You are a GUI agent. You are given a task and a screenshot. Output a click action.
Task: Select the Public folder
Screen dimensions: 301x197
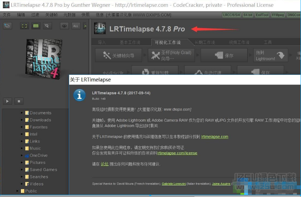pos(29,191)
